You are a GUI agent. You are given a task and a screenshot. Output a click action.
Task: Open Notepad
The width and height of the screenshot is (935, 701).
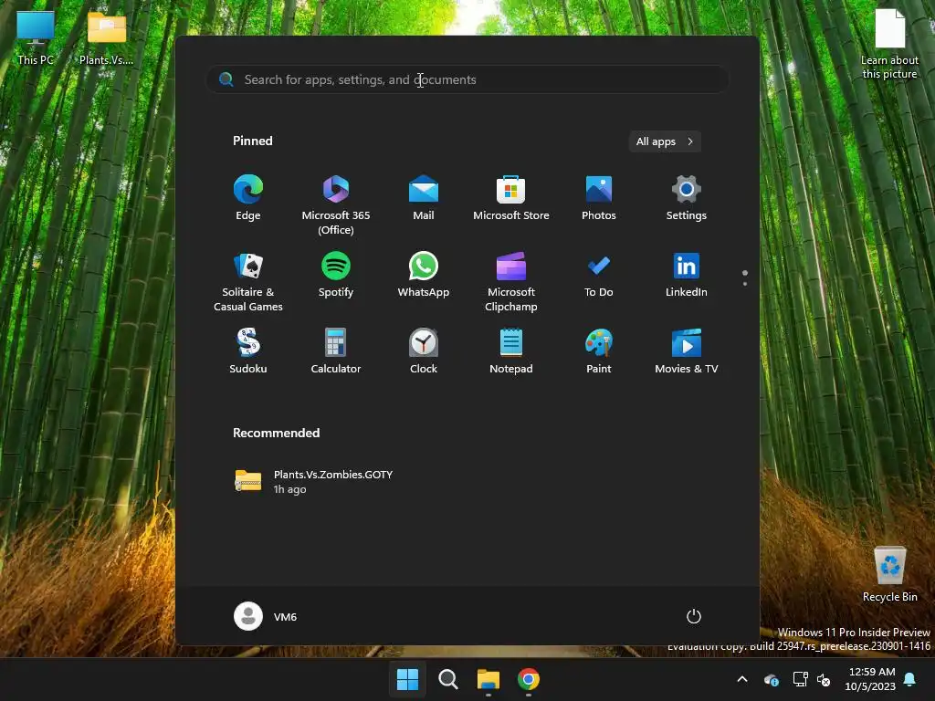pyautogui.click(x=511, y=351)
